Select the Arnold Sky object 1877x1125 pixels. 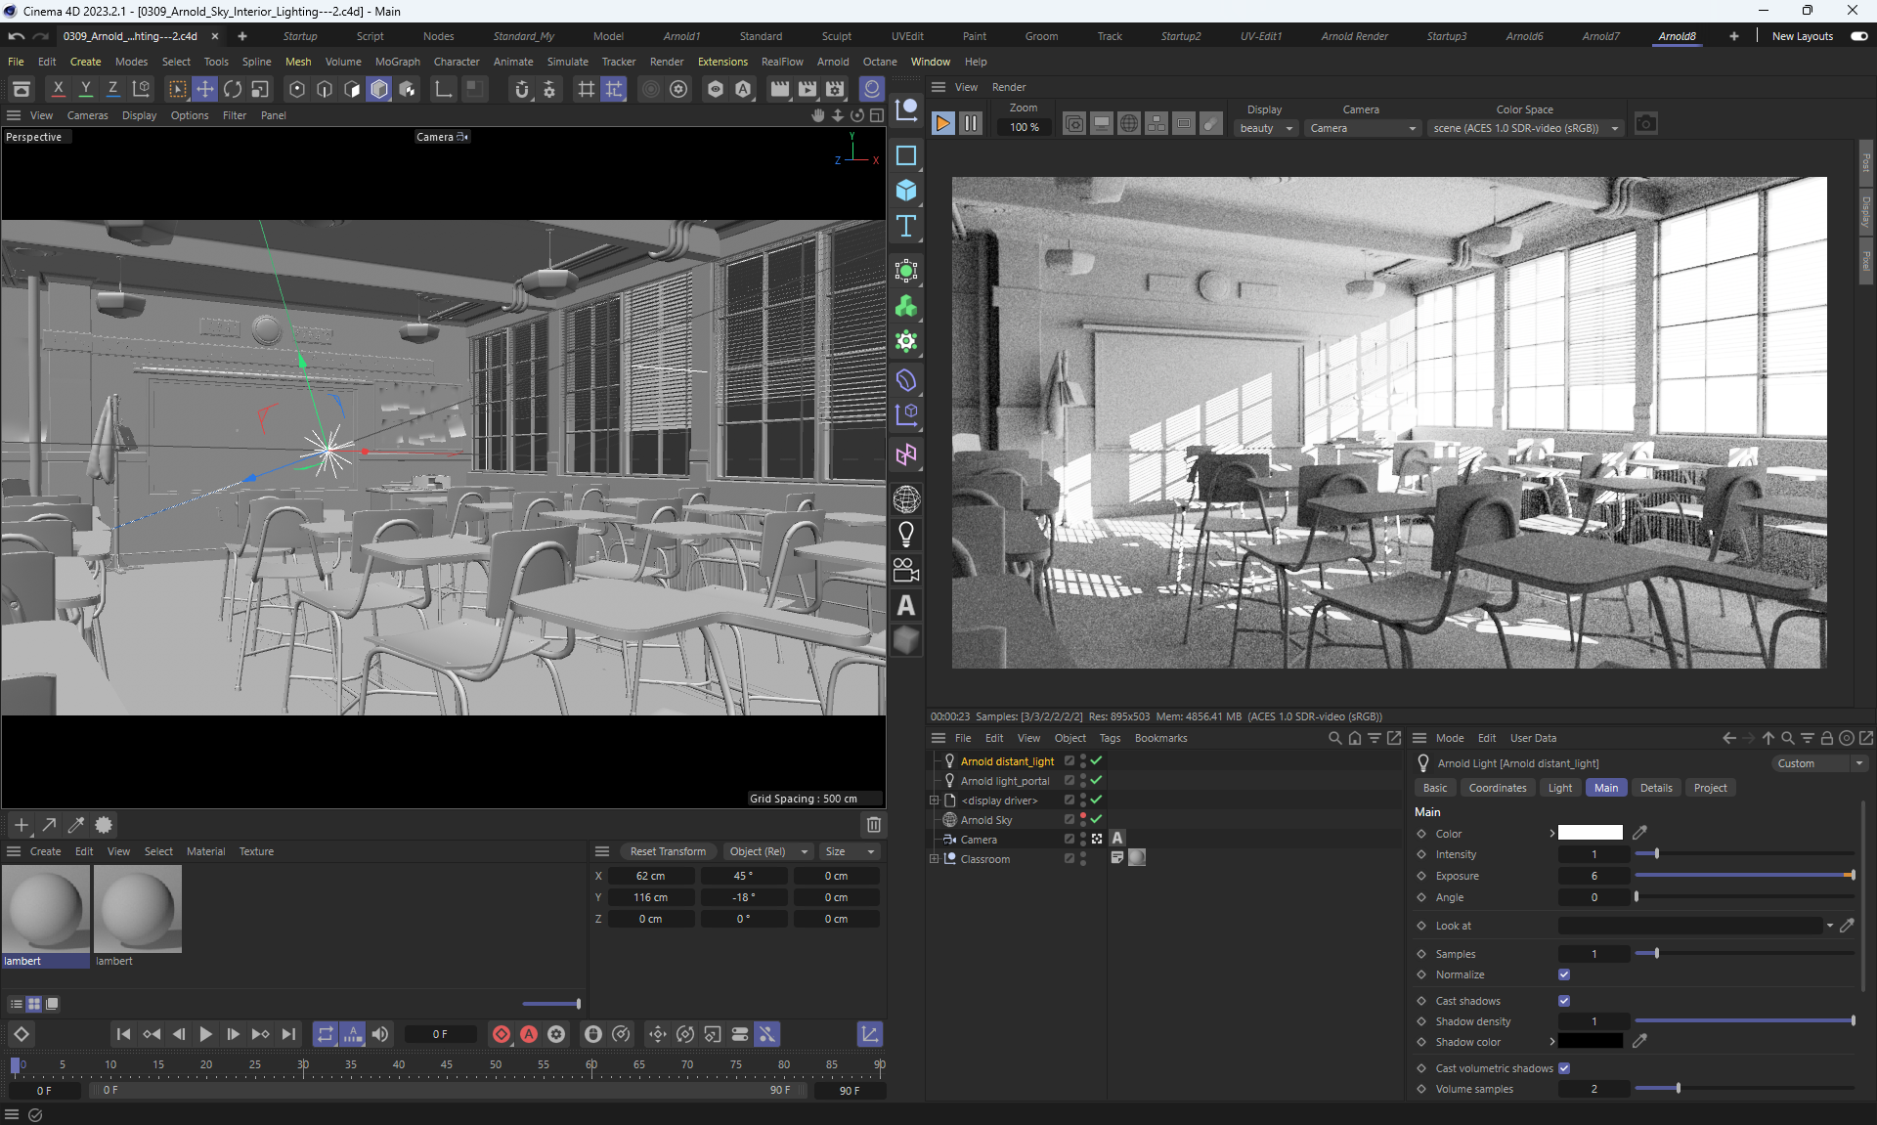986,820
